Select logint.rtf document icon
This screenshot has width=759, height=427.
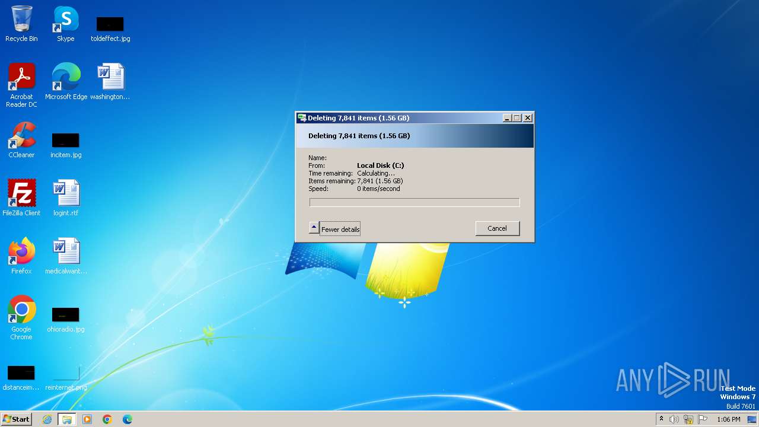coord(66,197)
